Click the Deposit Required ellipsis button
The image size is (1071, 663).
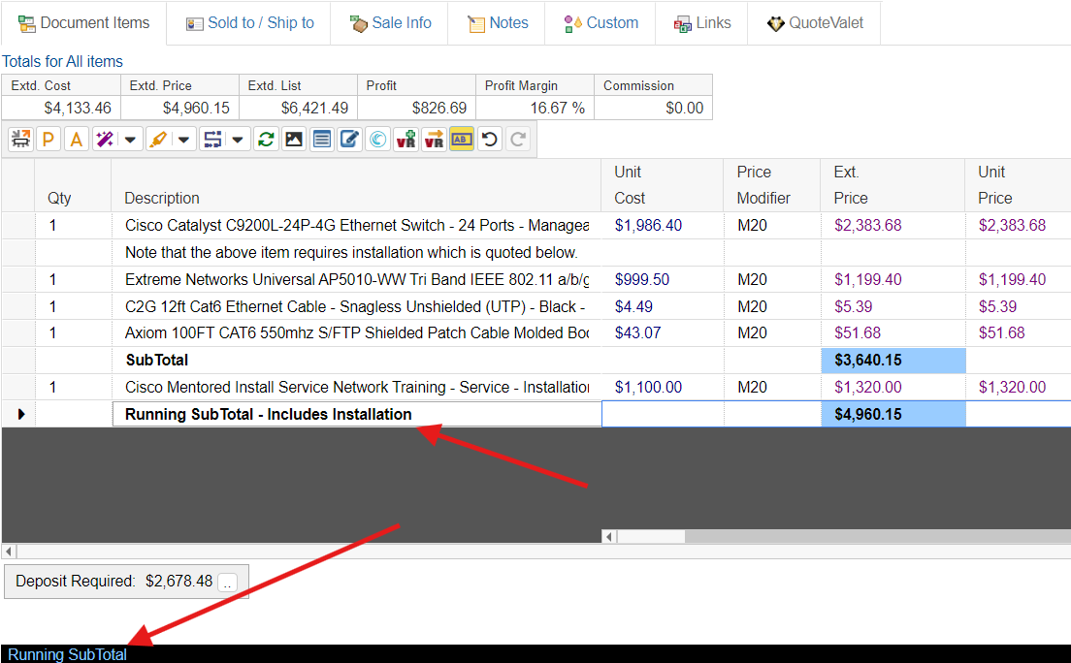[x=227, y=583]
